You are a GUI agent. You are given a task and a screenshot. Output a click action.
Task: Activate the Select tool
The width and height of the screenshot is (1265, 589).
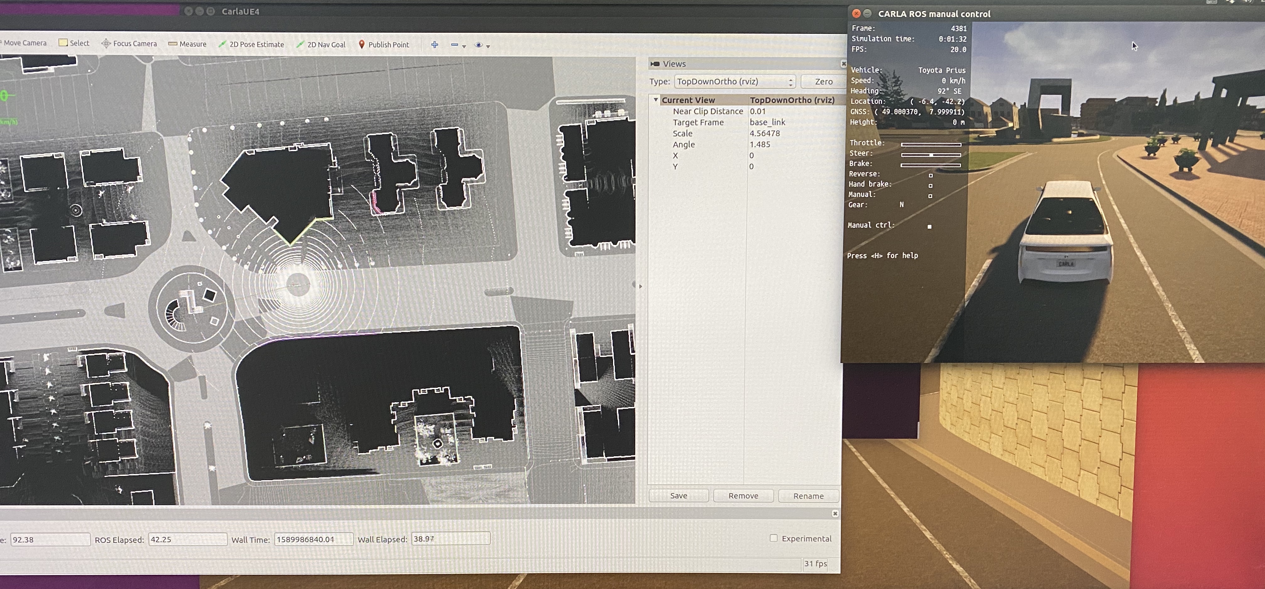click(74, 43)
